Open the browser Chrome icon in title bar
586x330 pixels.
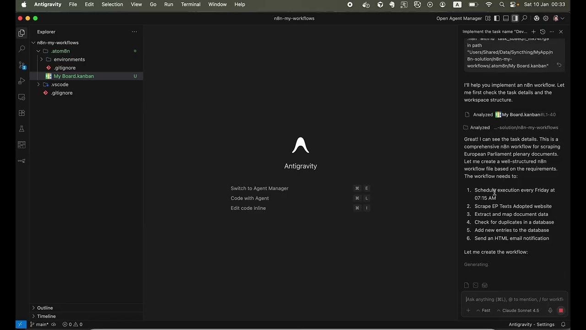(537, 18)
